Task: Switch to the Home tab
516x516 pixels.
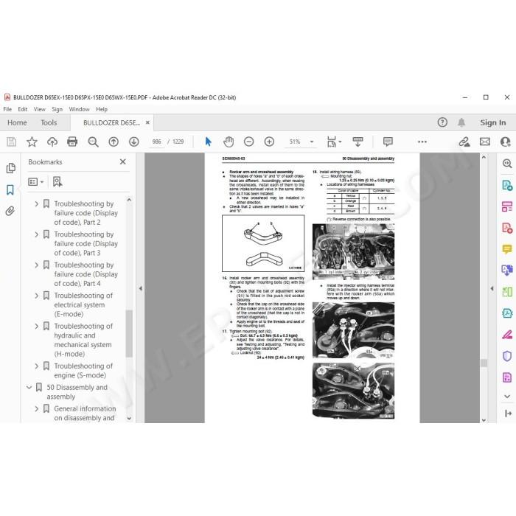Action: [17, 123]
